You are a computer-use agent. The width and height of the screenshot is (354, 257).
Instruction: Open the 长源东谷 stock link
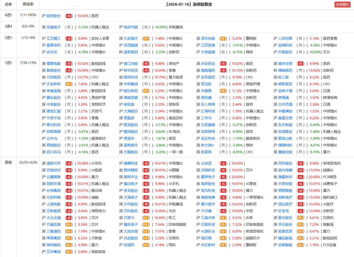click(208, 231)
